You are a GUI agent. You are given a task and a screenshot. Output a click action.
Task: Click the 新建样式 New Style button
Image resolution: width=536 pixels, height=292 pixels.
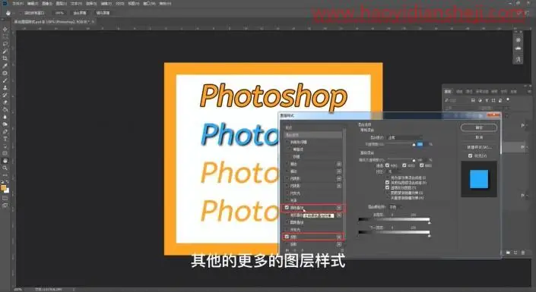[479, 147]
